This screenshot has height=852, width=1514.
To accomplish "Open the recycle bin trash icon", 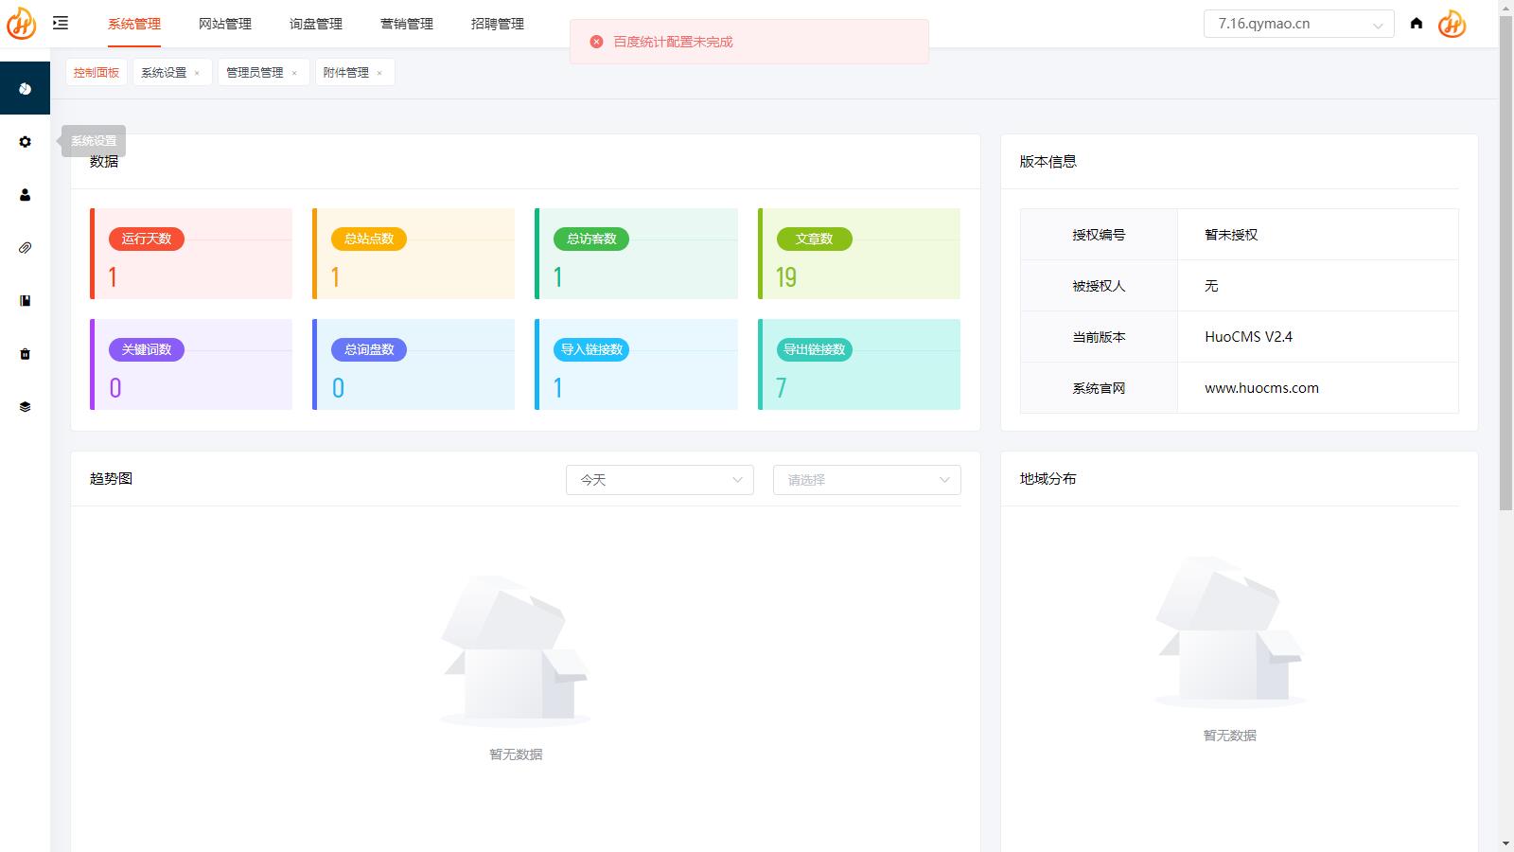I will point(25,354).
